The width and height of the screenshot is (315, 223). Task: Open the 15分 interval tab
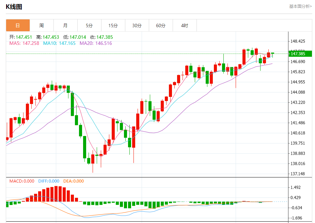113,25
